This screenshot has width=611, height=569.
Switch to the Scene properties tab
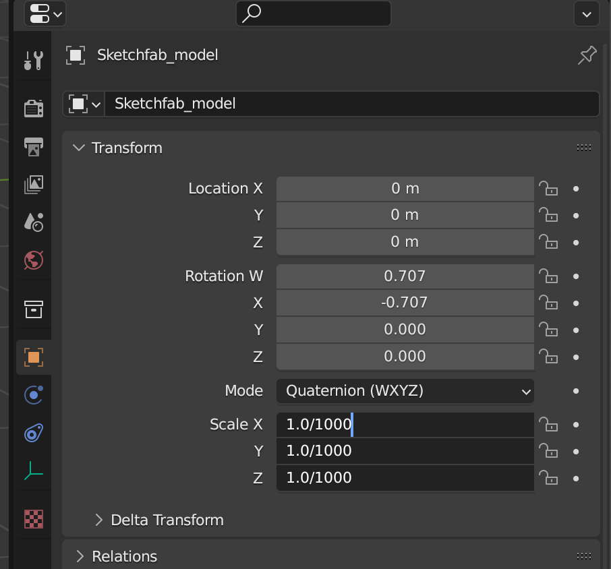click(x=33, y=222)
